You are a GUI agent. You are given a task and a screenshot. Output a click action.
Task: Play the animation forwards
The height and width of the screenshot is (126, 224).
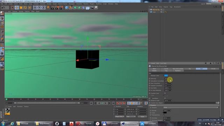coord(102,103)
